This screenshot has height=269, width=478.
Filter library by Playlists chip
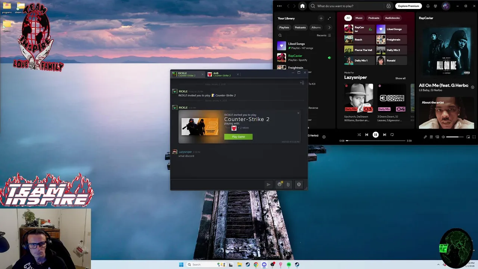284,27
